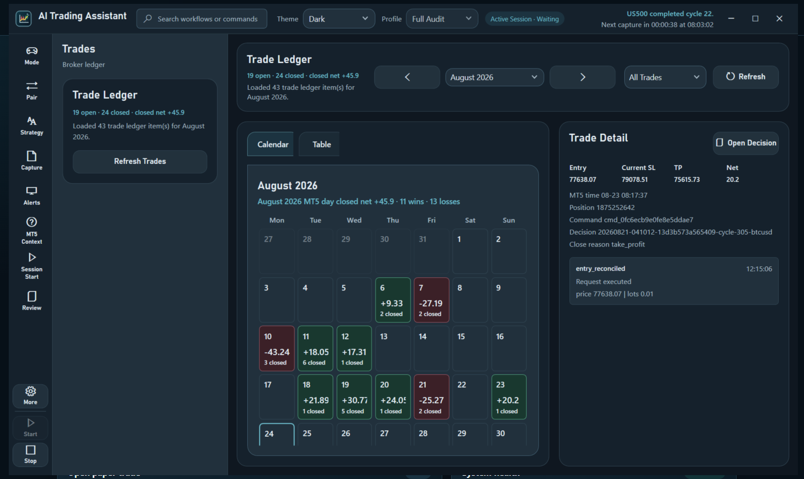Select August 21 day cell -25.27
Screen dimensions: 804x479
(431, 397)
